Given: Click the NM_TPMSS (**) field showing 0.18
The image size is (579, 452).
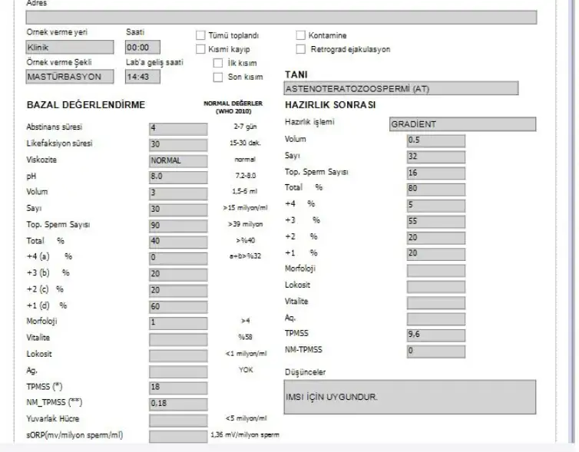Looking at the screenshot, I should [178, 403].
